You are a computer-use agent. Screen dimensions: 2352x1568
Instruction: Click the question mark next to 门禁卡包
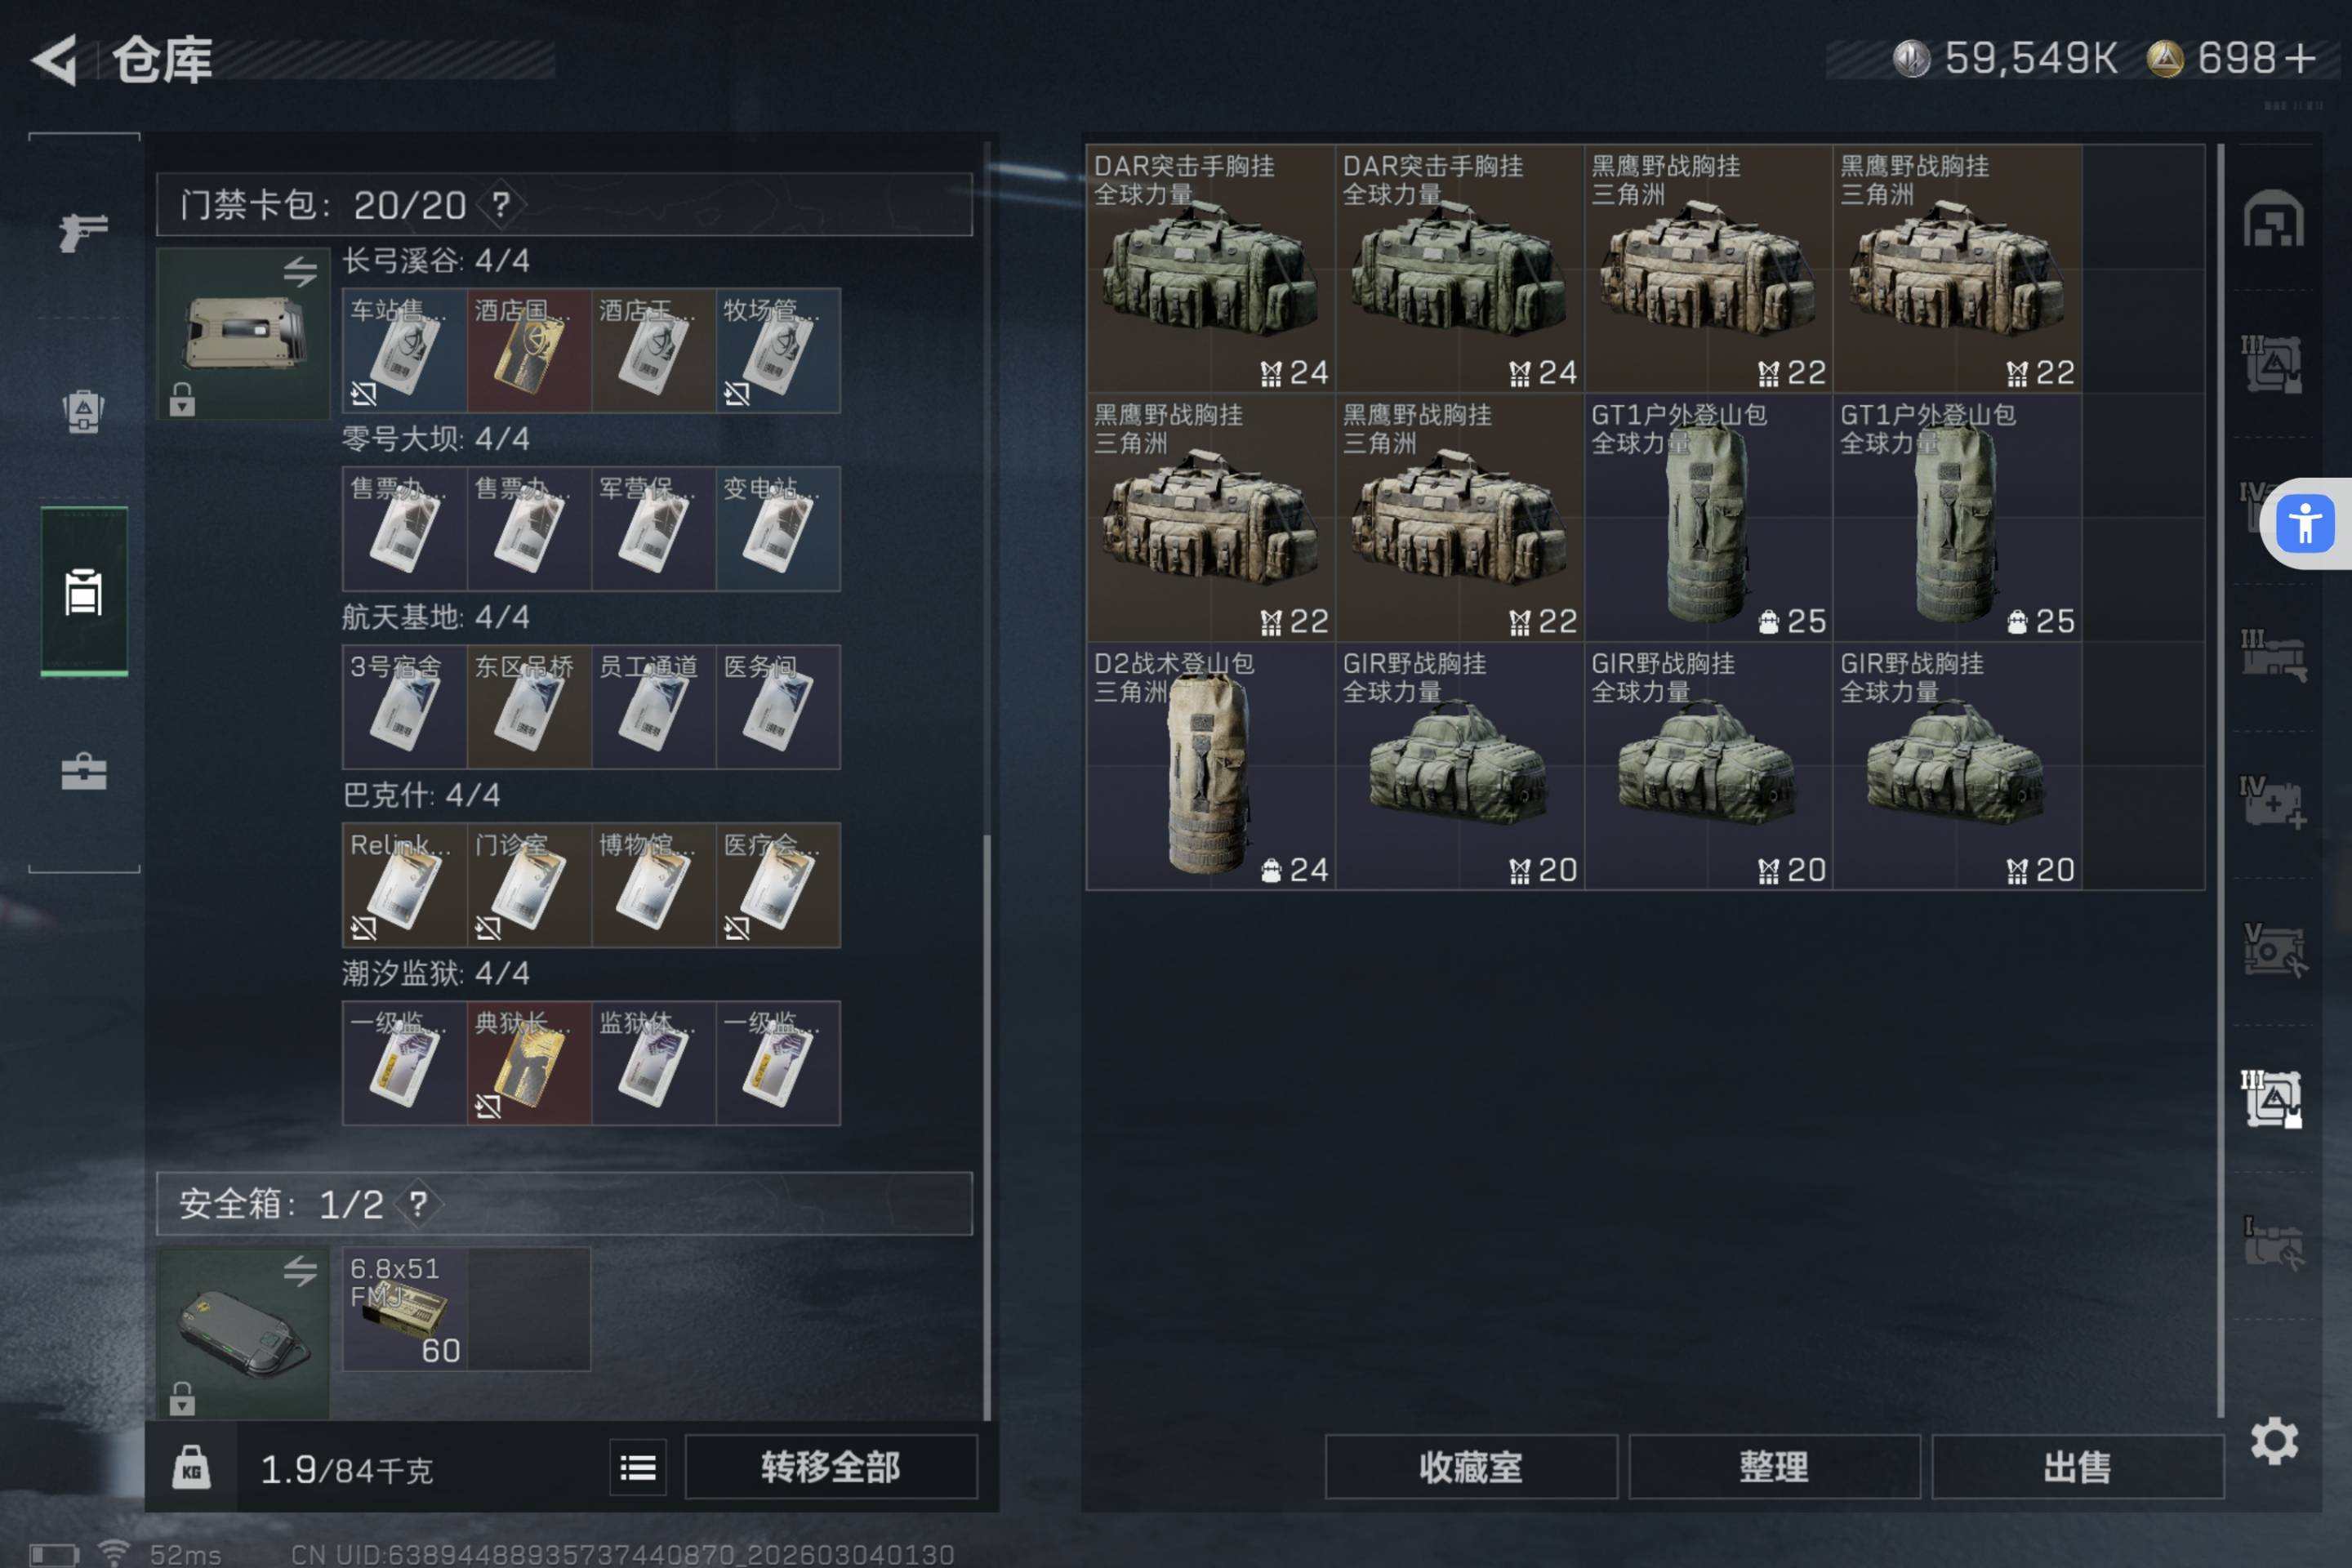pyautogui.click(x=501, y=204)
